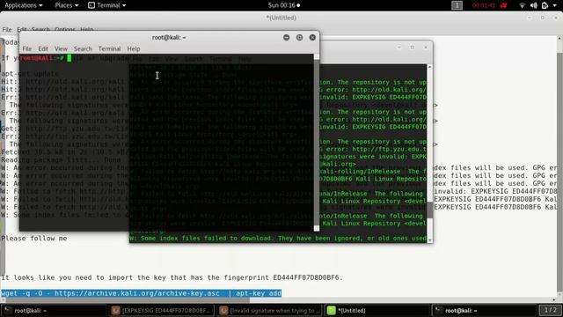
Task: Click the clock showing Sun 00:16
Action: pyautogui.click(x=283, y=5)
